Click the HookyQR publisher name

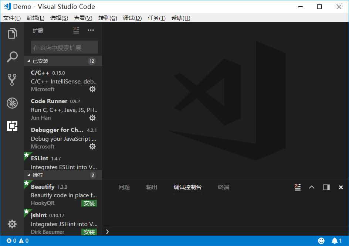click(43, 203)
